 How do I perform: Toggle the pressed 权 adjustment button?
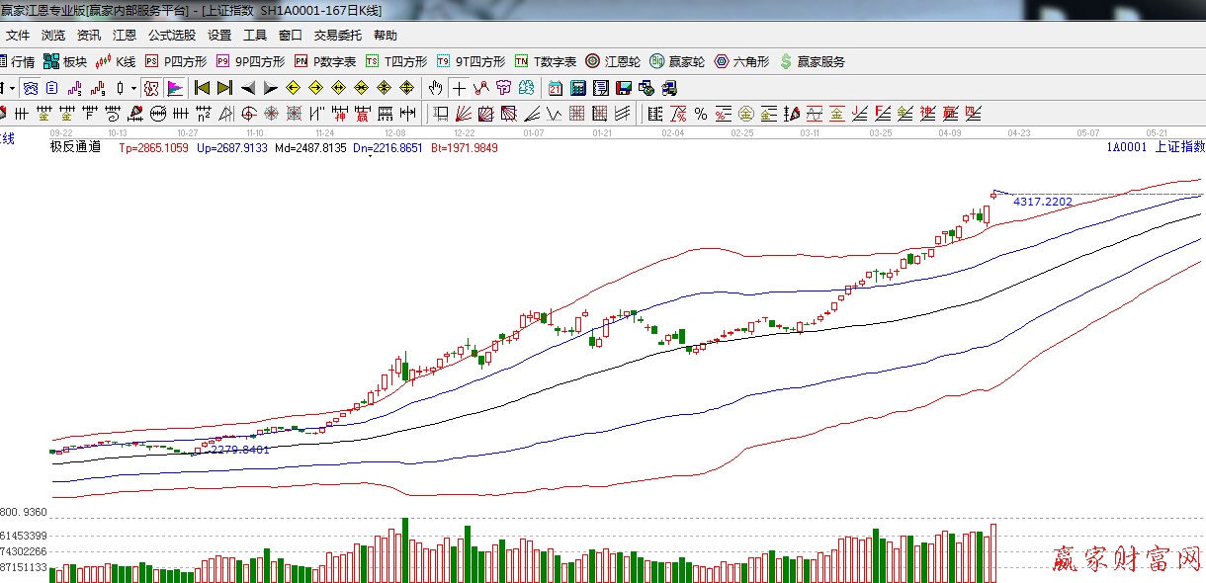[x=151, y=88]
